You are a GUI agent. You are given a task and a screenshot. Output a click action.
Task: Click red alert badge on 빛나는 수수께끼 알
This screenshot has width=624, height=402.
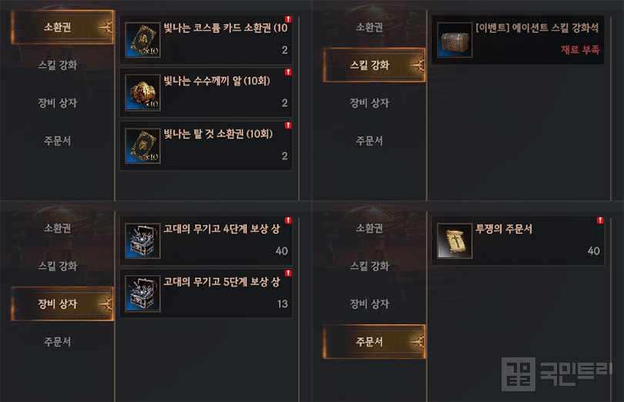click(288, 72)
